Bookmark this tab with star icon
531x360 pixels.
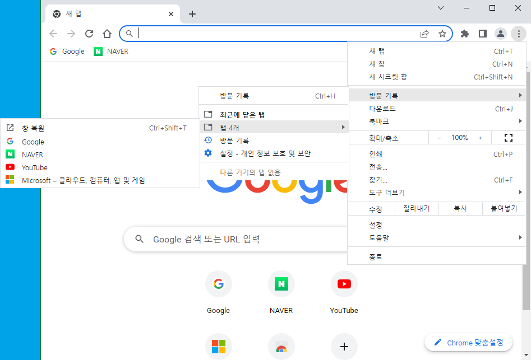(442, 34)
